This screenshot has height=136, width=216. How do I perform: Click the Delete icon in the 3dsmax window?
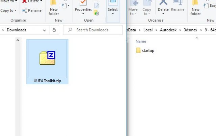(163, 3)
